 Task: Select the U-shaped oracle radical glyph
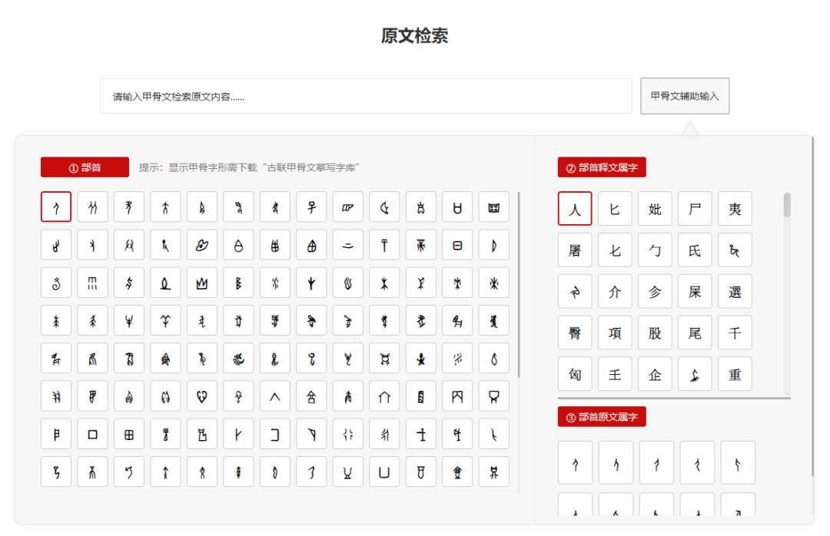[x=384, y=471]
